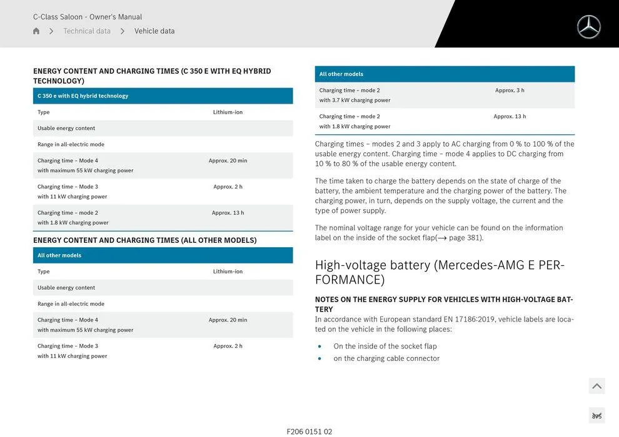619x437 pixels.
Task: Click the Mercedes-Benz star logo
Action: [588, 27]
